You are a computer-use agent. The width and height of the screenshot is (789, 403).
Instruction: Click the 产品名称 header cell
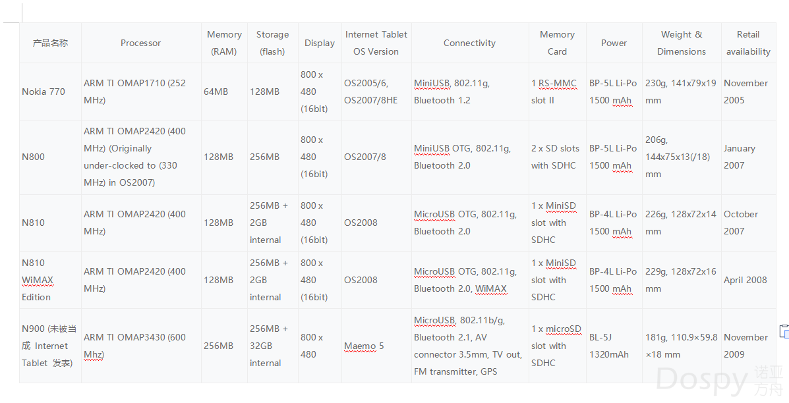50,43
